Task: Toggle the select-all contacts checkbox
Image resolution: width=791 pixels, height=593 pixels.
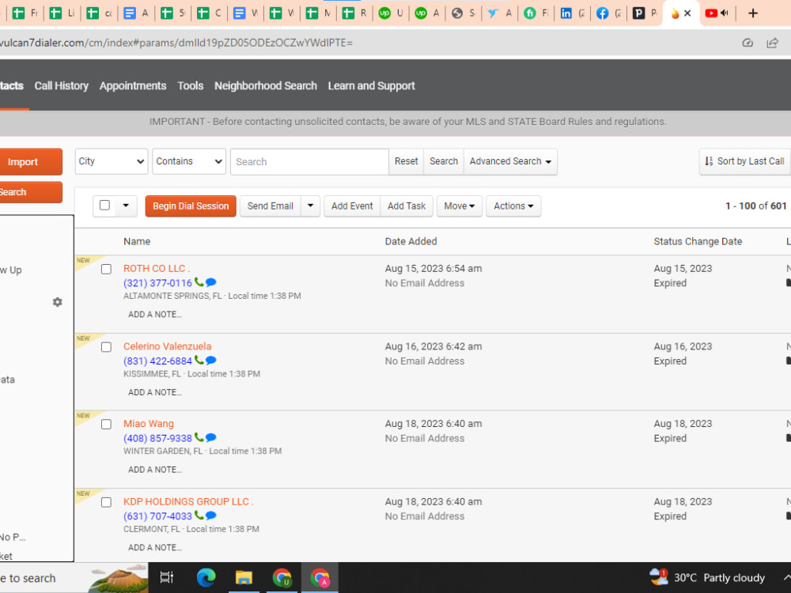Action: pyautogui.click(x=104, y=206)
